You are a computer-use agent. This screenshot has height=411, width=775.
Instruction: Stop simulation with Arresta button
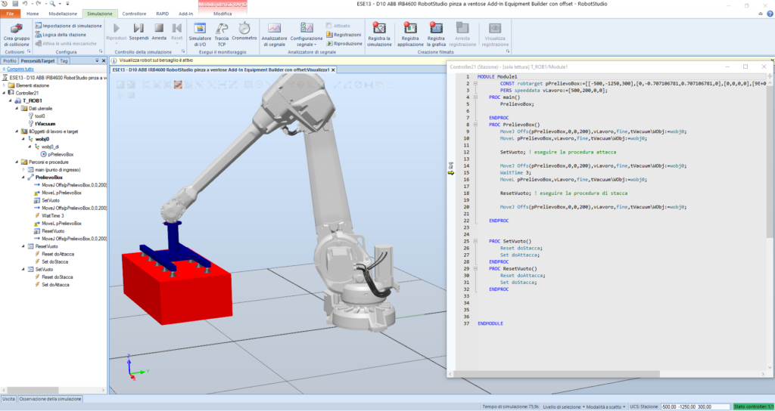(x=159, y=32)
